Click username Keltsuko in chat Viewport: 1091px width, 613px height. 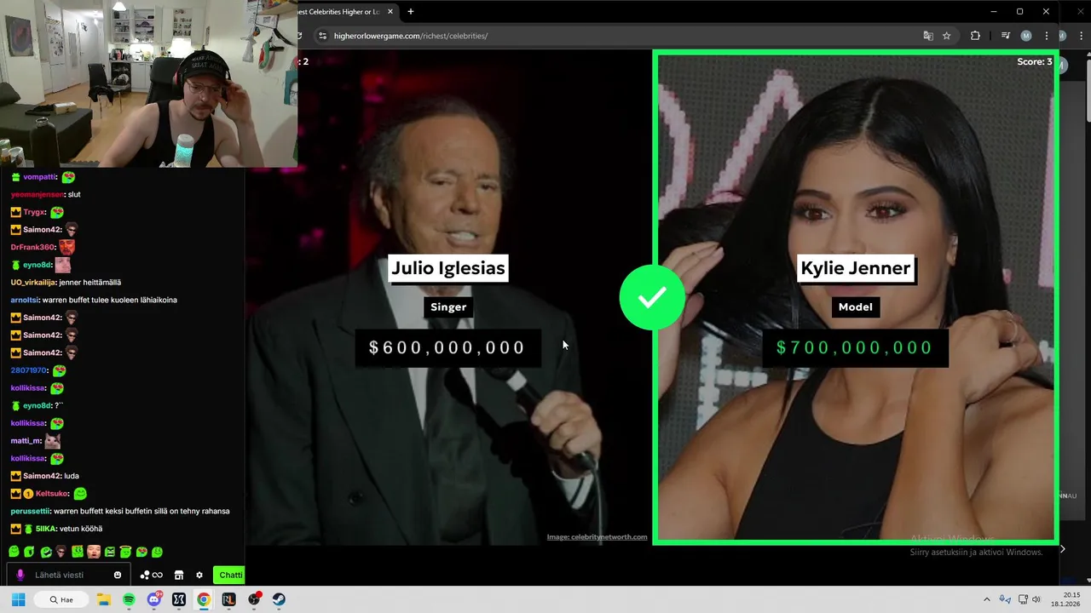click(52, 494)
